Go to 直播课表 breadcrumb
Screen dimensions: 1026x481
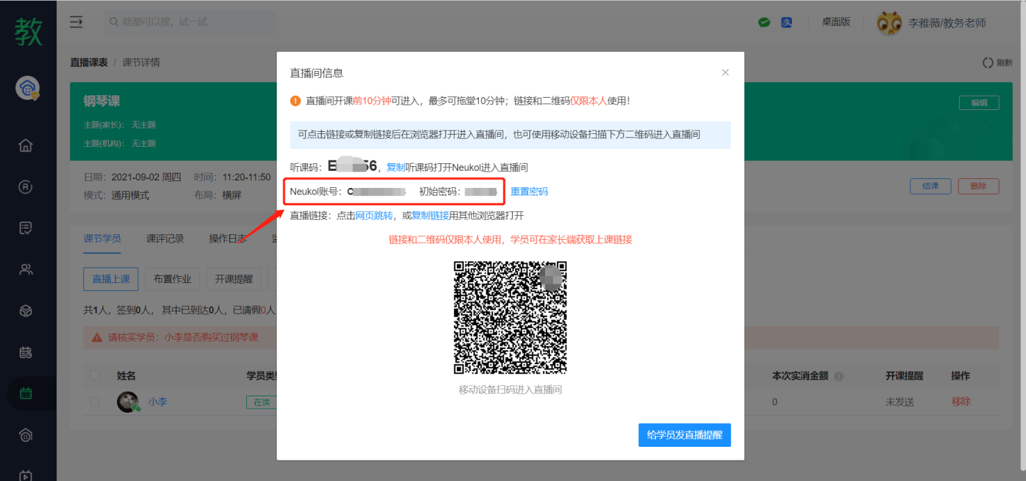coord(89,62)
